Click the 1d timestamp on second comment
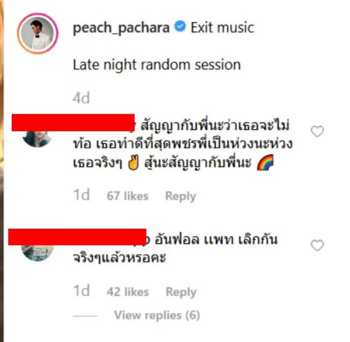This screenshot has width=350, height=342. point(82,291)
